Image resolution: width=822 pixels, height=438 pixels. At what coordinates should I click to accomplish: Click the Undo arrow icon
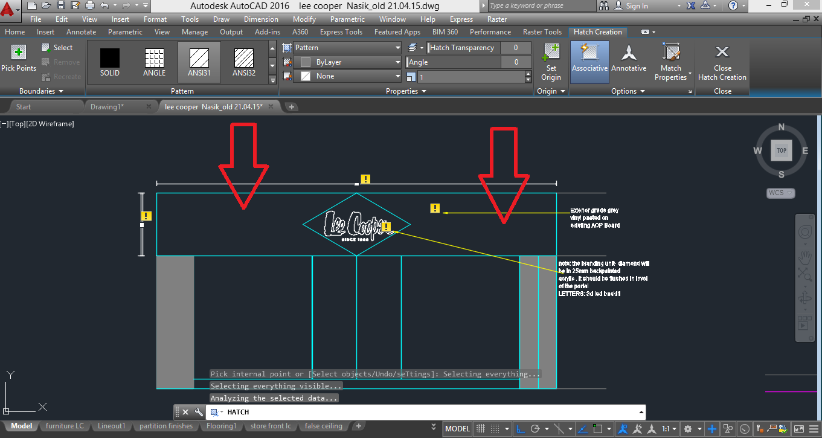(104, 5)
